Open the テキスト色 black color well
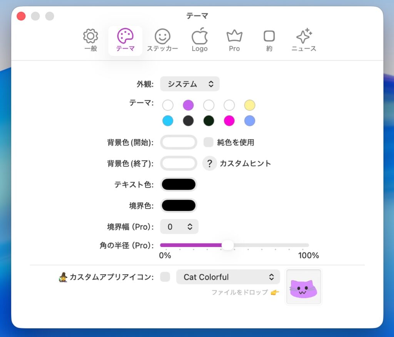 [x=179, y=185]
